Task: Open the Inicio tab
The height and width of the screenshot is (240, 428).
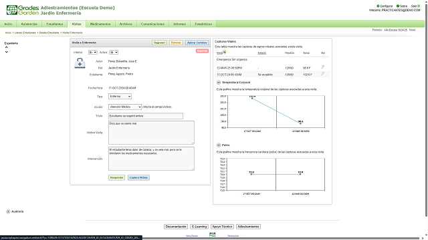Action: coord(8,24)
